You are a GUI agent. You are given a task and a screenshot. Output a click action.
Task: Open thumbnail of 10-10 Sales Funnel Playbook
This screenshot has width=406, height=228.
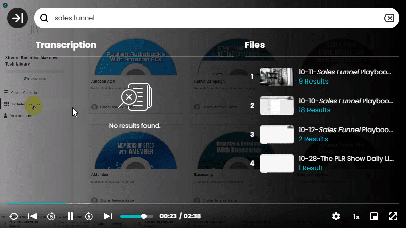click(277, 106)
